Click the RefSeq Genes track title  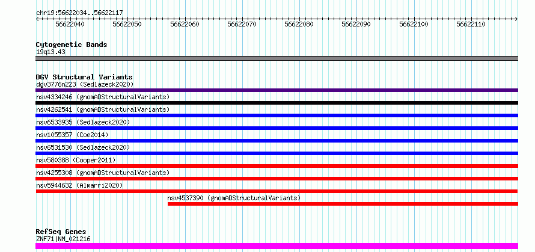click(x=61, y=232)
